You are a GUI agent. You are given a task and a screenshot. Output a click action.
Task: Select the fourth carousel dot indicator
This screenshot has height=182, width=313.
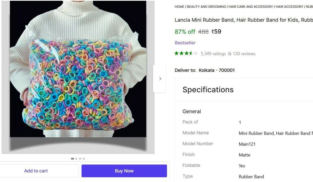[84, 158]
